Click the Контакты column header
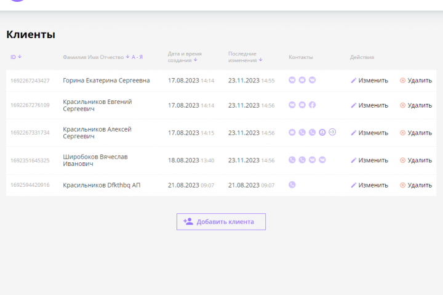 click(301, 57)
